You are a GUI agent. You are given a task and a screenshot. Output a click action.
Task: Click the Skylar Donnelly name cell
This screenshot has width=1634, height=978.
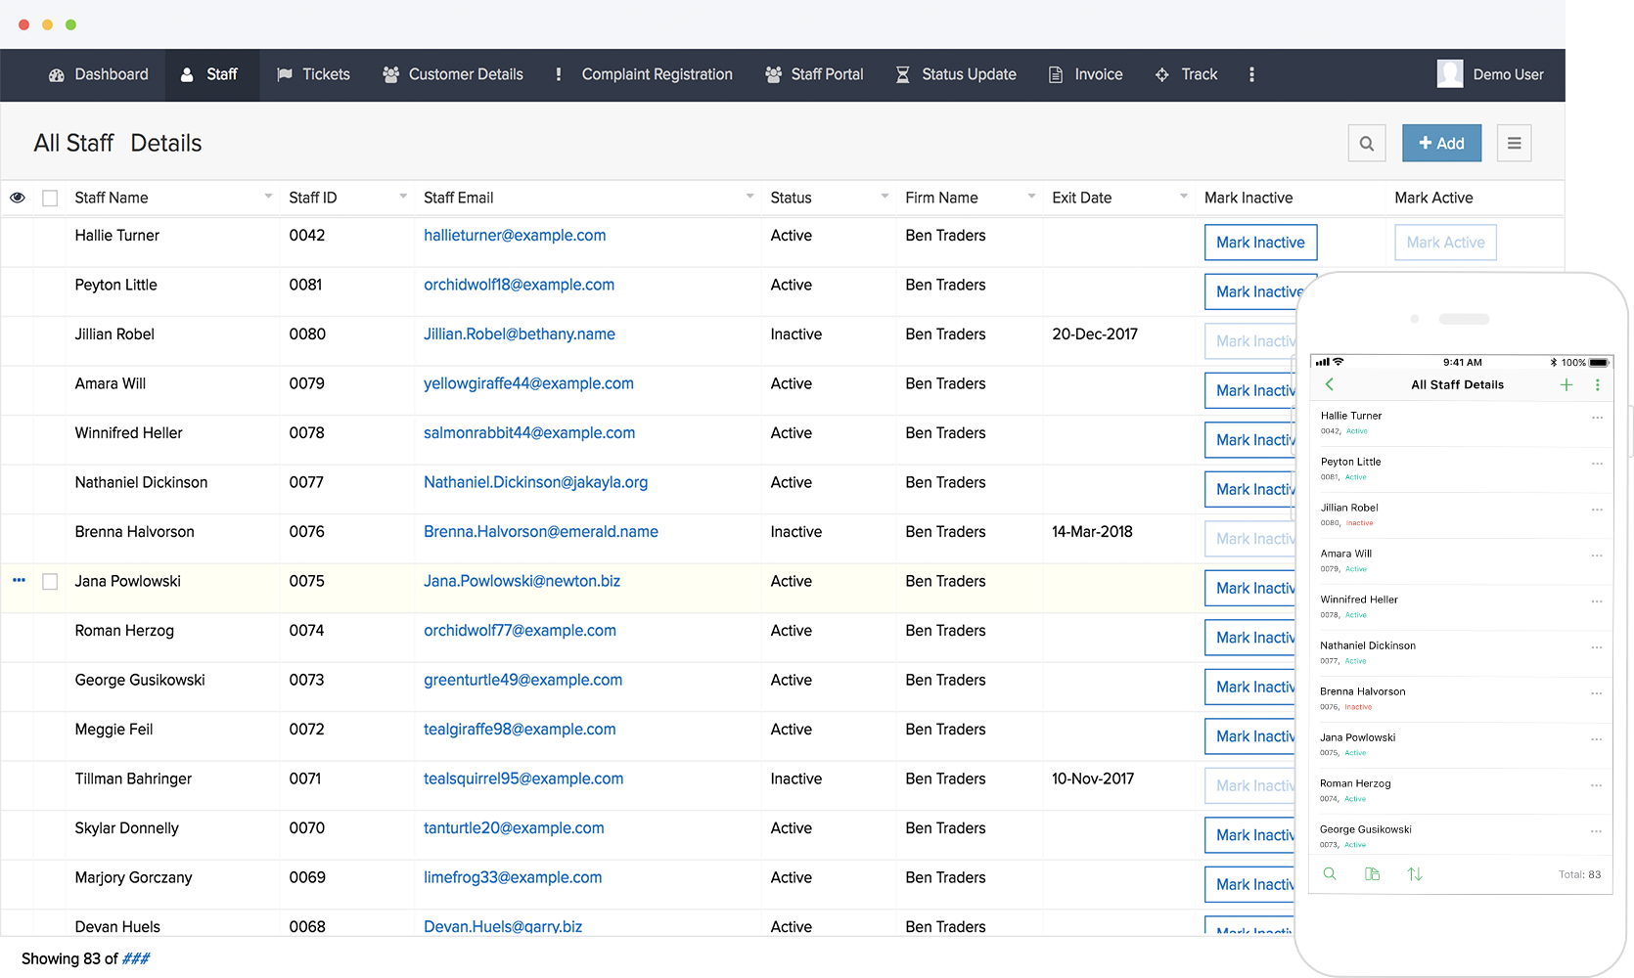pyautogui.click(x=127, y=828)
